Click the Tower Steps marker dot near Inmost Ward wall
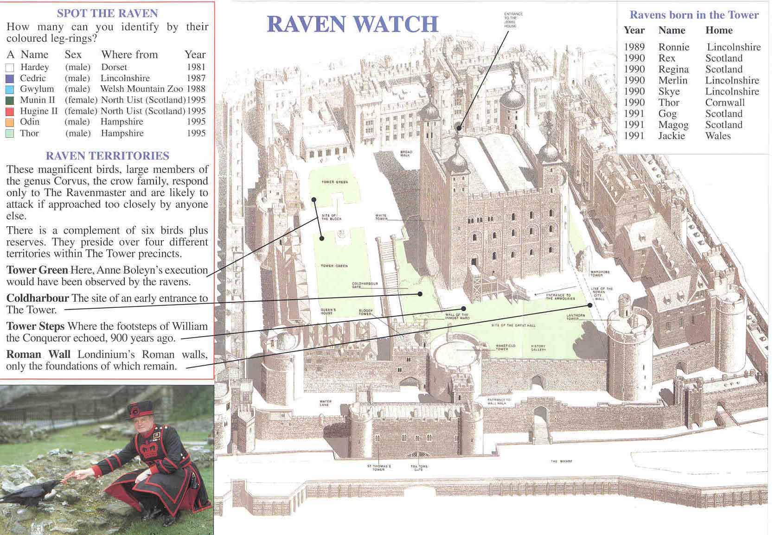This screenshot has width=782, height=535. 463,309
